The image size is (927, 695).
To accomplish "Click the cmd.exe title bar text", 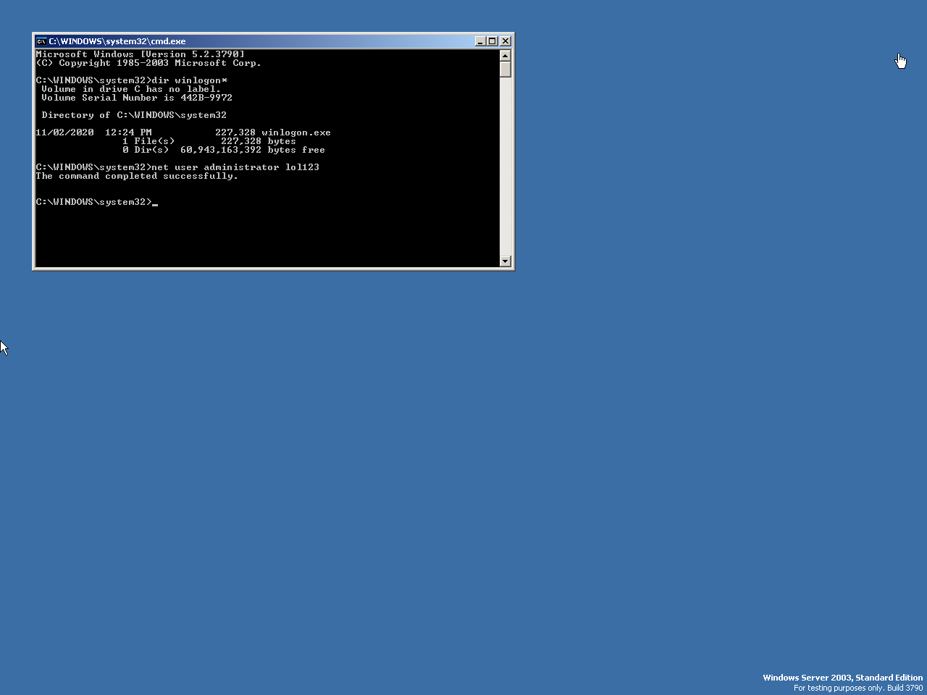I will (117, 41).
